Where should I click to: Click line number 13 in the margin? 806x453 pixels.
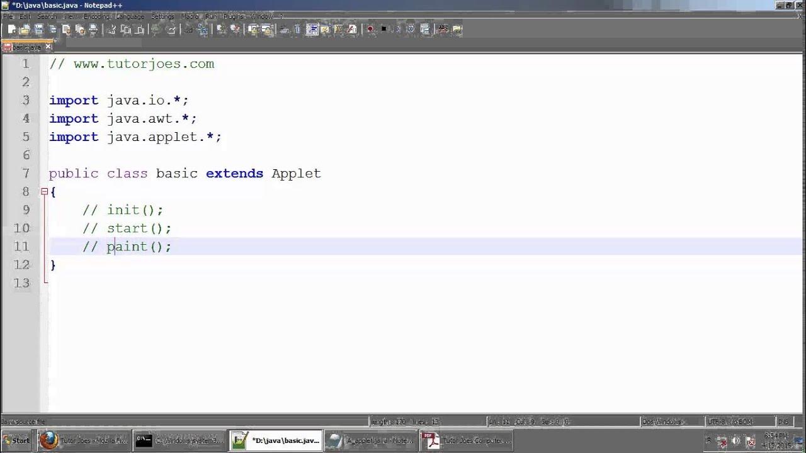(x=22, y=282)
